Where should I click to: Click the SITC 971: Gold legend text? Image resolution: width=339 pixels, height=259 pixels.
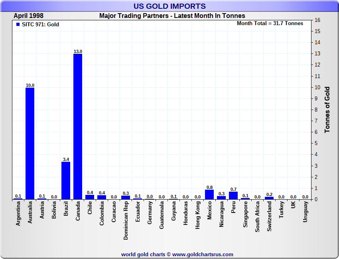40,25
